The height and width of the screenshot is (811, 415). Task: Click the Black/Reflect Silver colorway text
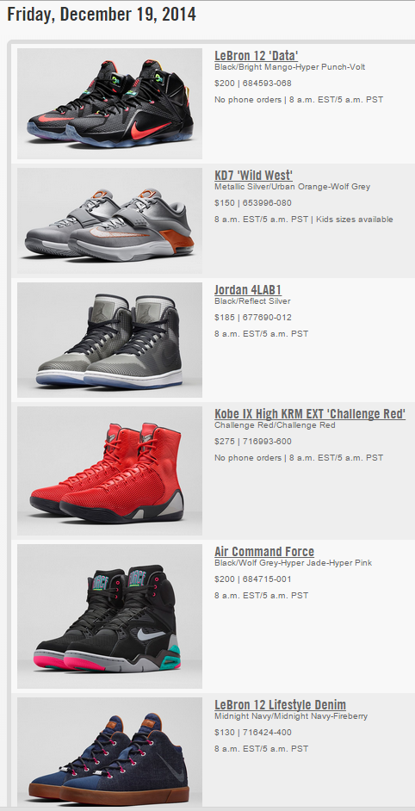tap(252, 301)
